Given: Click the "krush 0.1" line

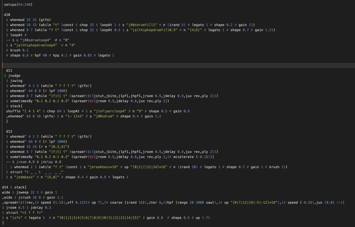Looking at the screenshot, I should click(x=17, y=50).
